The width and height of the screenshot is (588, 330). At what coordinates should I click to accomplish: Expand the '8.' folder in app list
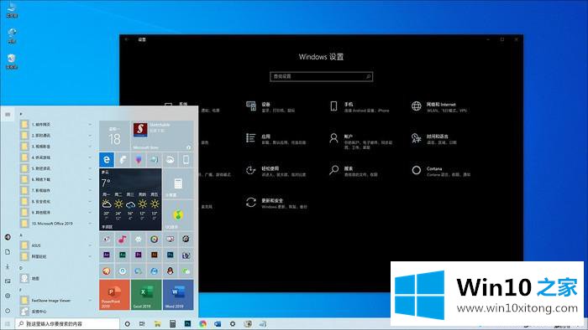[x=56, y=202]
